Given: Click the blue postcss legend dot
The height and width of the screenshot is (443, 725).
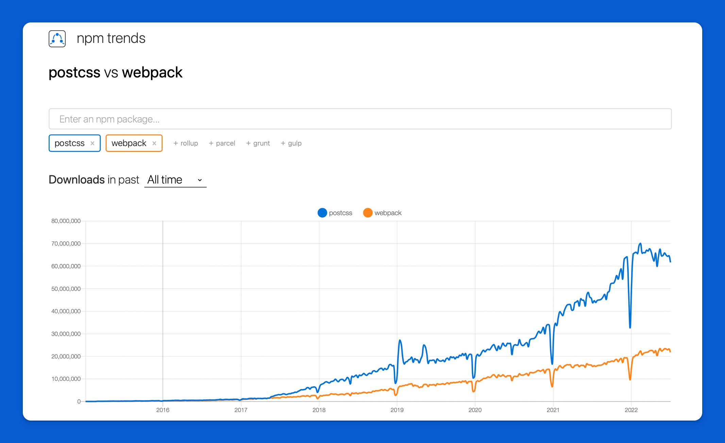Looking at the screenshot, I should coord(322,213).
